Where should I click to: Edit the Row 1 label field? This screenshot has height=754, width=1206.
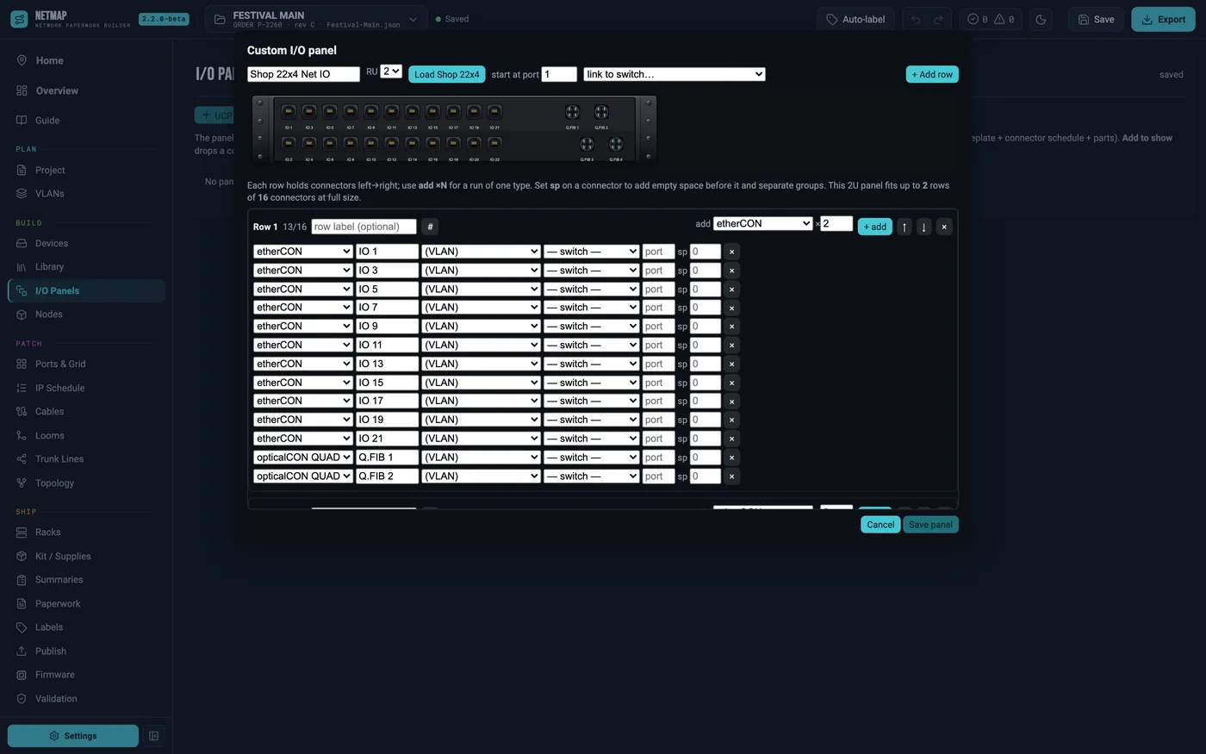(x=364, y=227)
